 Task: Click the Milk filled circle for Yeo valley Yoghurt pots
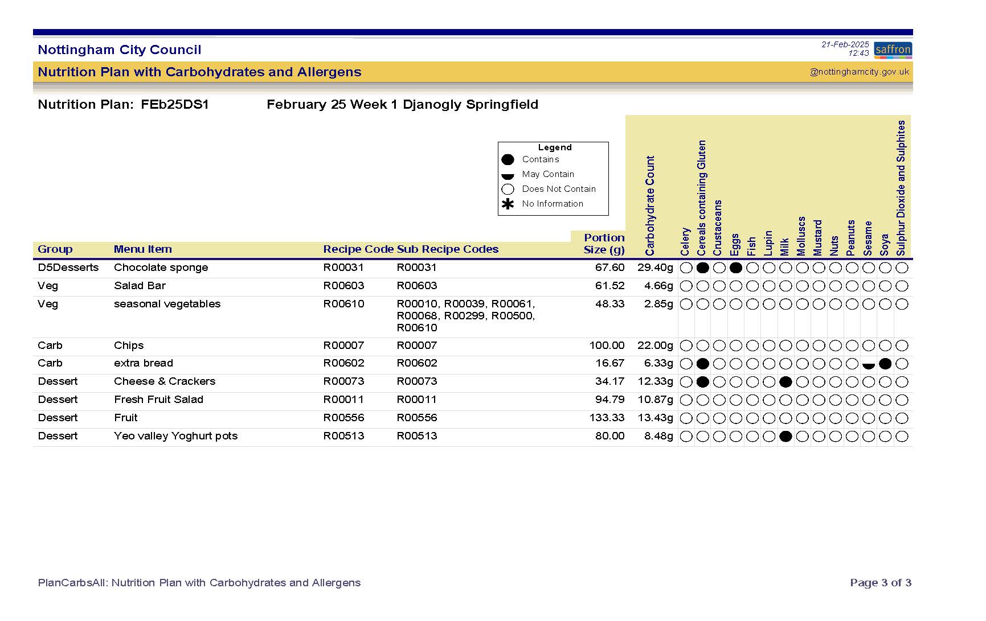(x=785, y=437)
